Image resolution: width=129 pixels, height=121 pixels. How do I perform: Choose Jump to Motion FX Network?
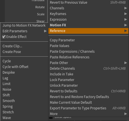[24, 26]
